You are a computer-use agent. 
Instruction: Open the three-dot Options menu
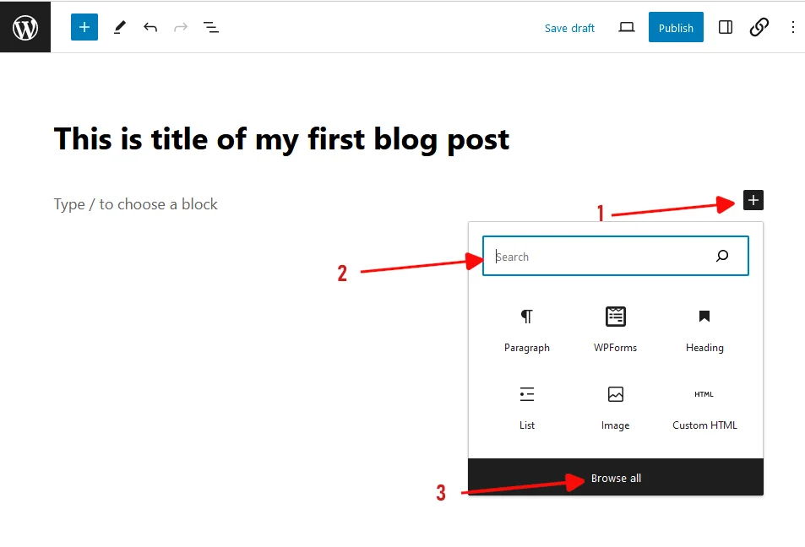pyautogui.click(x=792, y=28)
